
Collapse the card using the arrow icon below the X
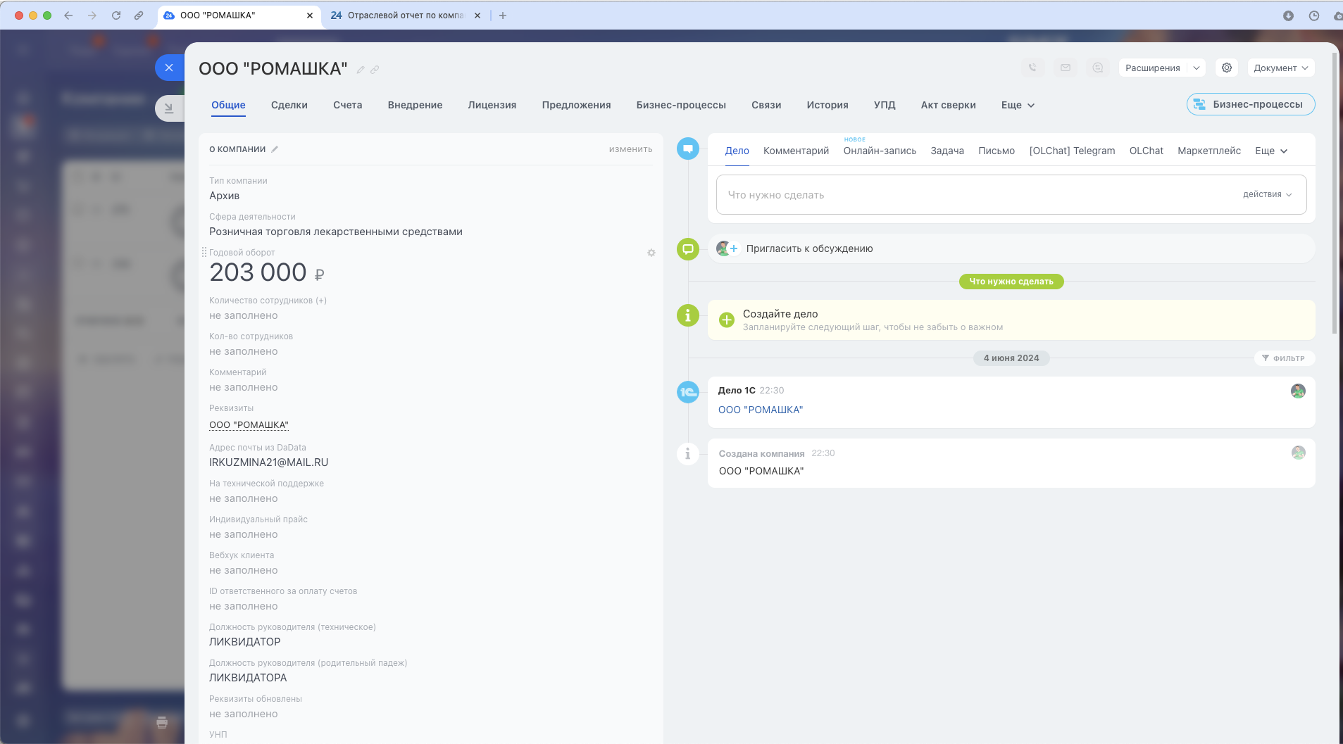[169, 108]
